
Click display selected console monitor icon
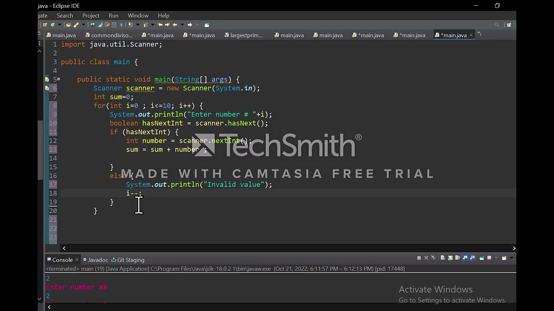[x=489, y=258]
